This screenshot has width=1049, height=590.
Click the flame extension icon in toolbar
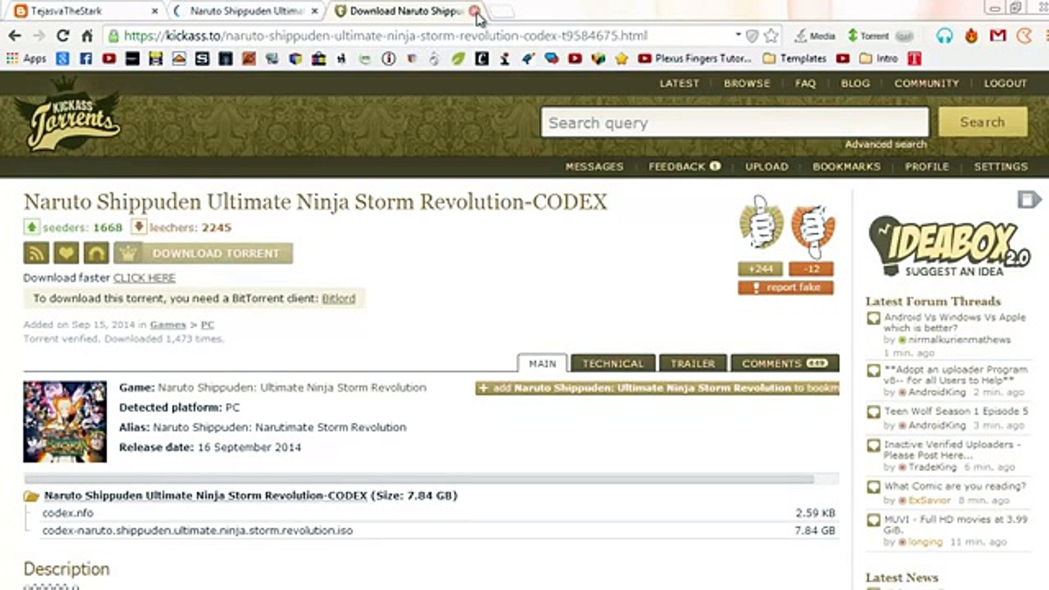click(971, 36)
